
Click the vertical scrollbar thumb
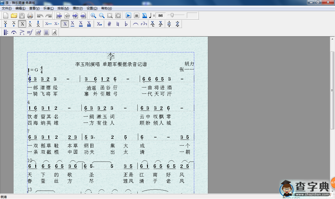click(x=332, y=90)
